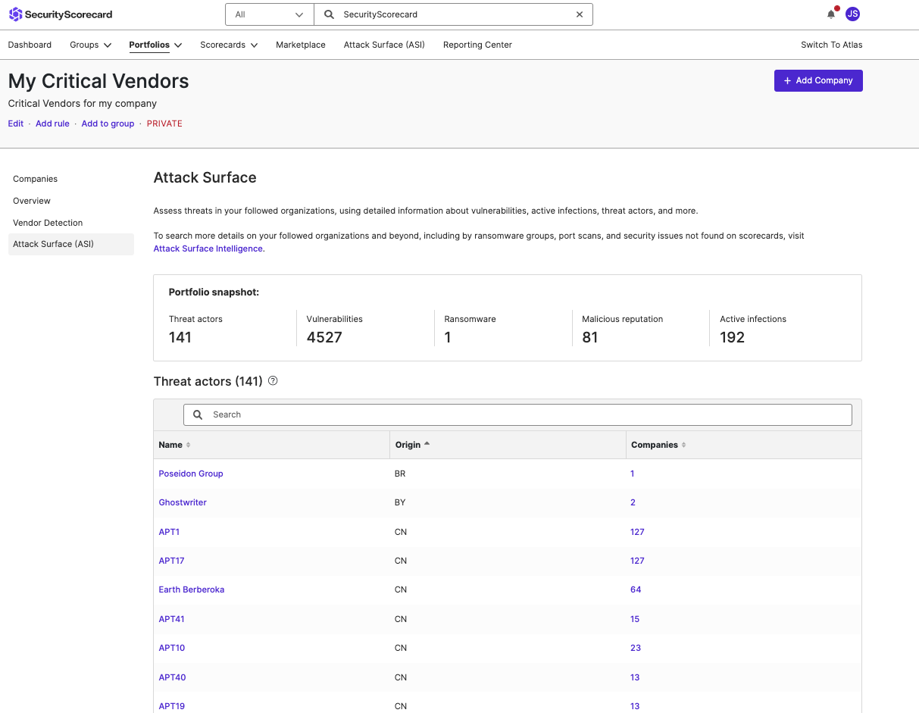
Task: Open the APT17 threat actor
Action: coord(171,561)
